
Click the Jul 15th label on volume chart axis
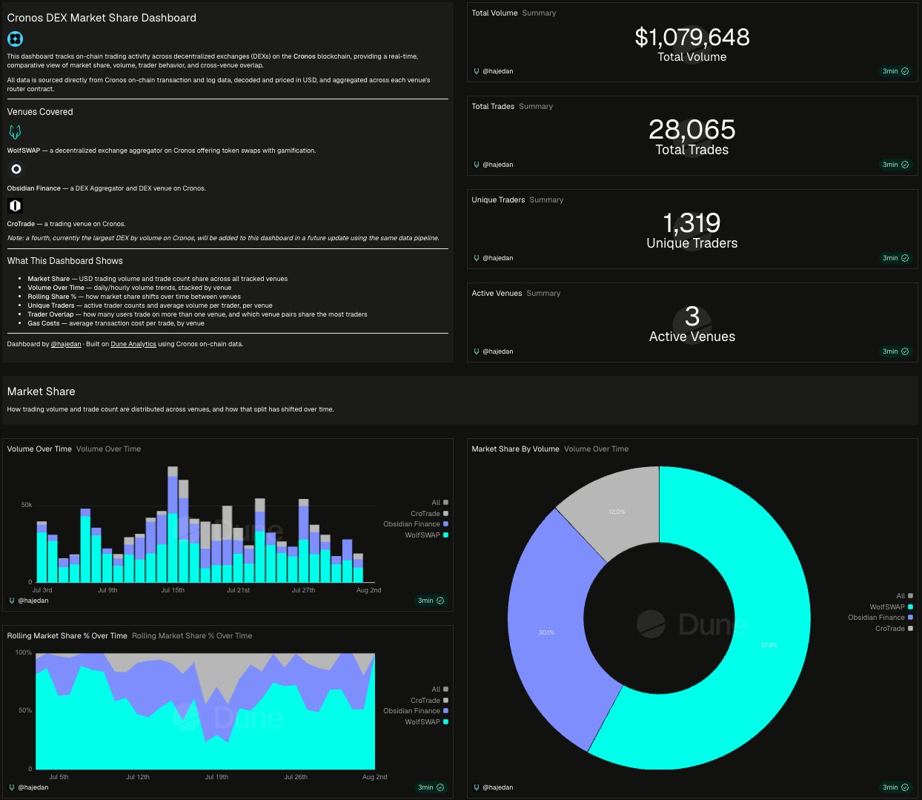[173, 590]
